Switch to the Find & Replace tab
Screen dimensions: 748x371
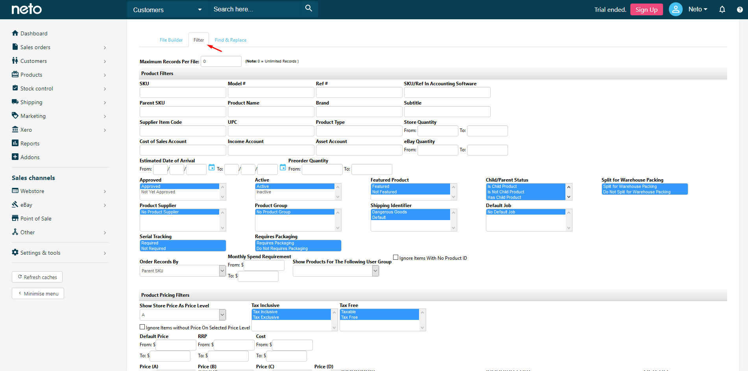pos(231,40)
